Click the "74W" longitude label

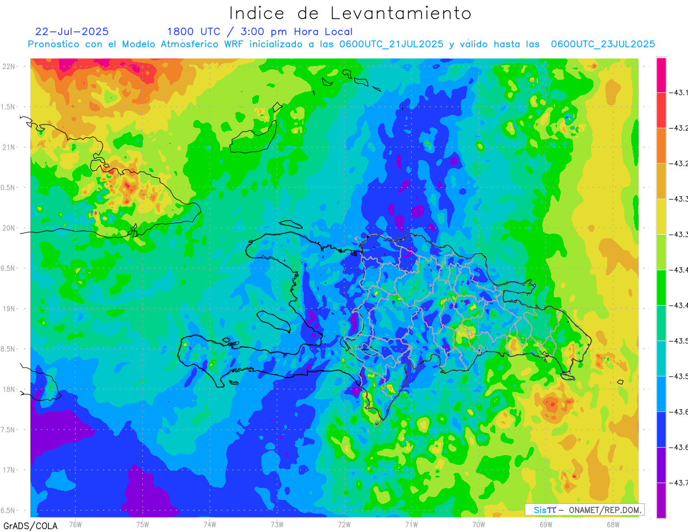(209, 524)
